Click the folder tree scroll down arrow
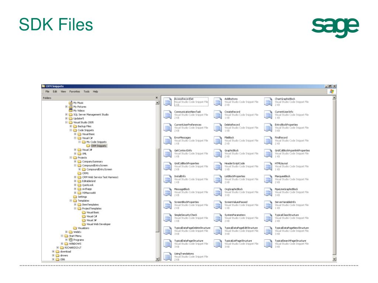 157,259
